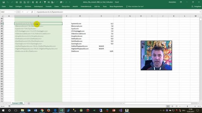This screenshot has width=202, height=113.
Task: Switch to Normal view in status bar
Action: (168, 106)
